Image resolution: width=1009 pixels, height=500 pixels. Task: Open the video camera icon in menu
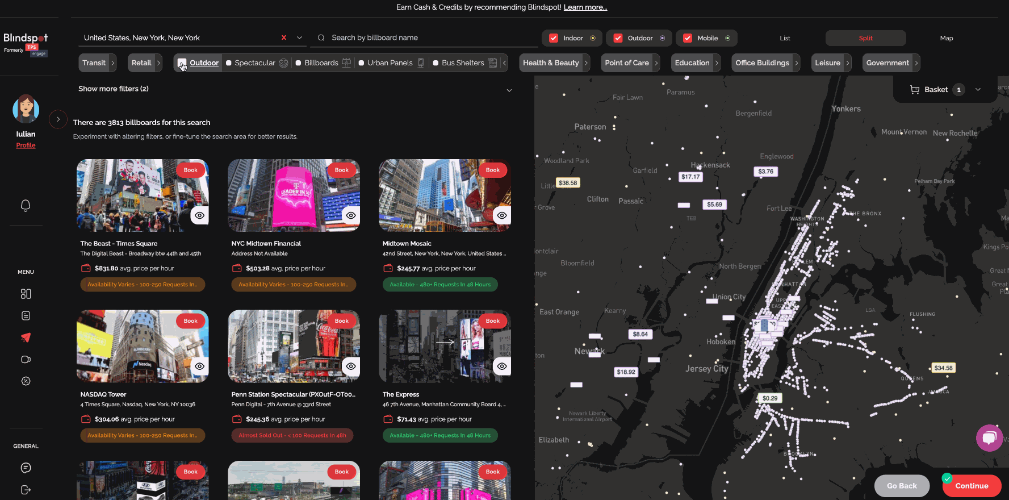coord(26,359)
